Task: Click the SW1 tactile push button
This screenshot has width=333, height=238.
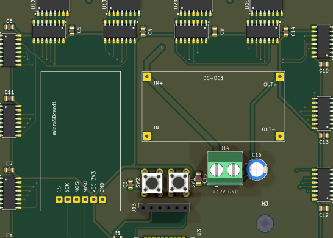Action: click(178, 182)
